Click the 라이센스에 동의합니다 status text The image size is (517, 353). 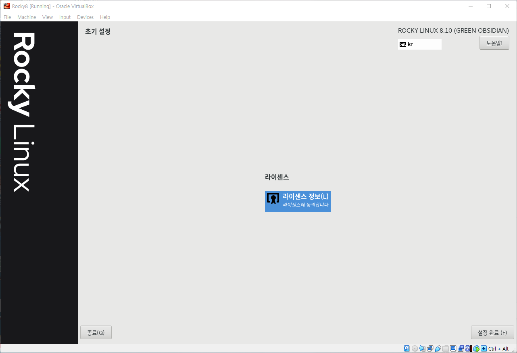[306, 205]
